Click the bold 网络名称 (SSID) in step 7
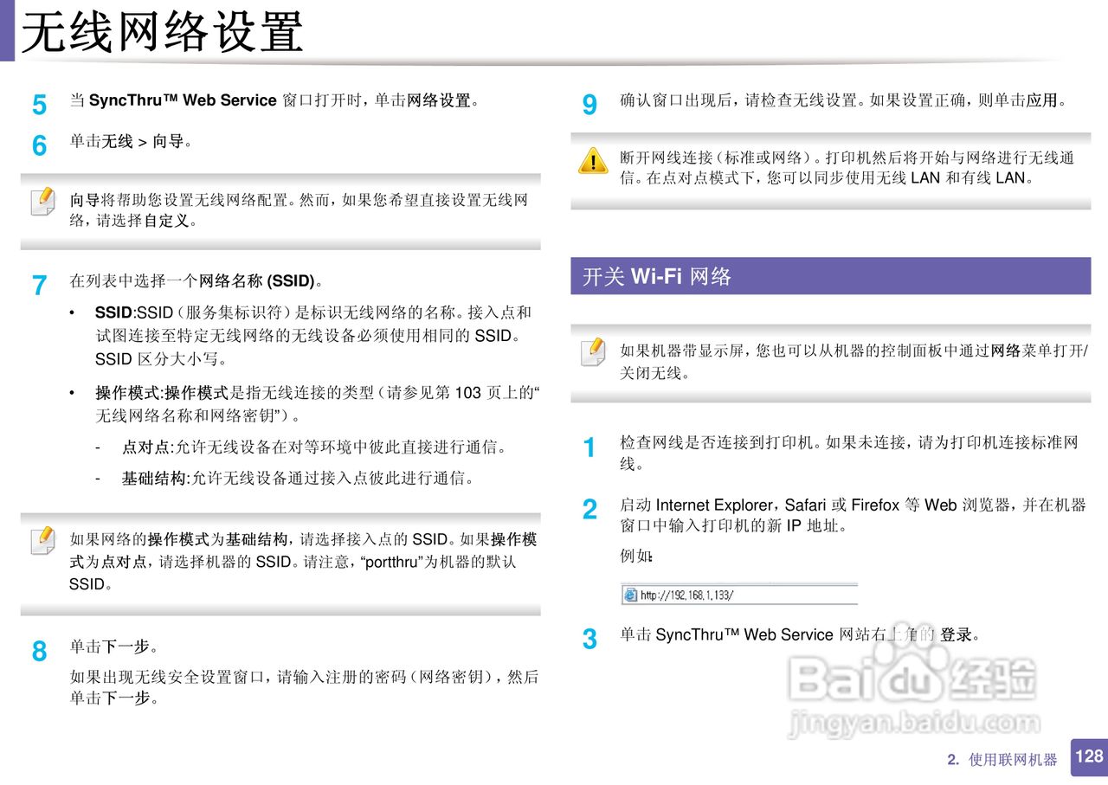 [257, 281]
